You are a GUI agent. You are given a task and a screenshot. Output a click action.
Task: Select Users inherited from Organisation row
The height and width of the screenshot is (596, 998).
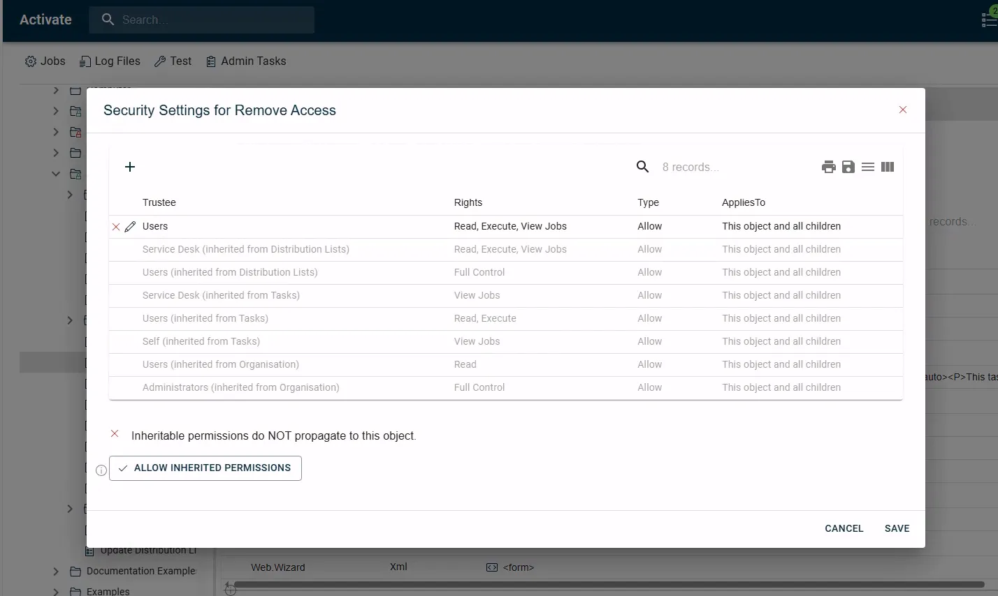506,365
